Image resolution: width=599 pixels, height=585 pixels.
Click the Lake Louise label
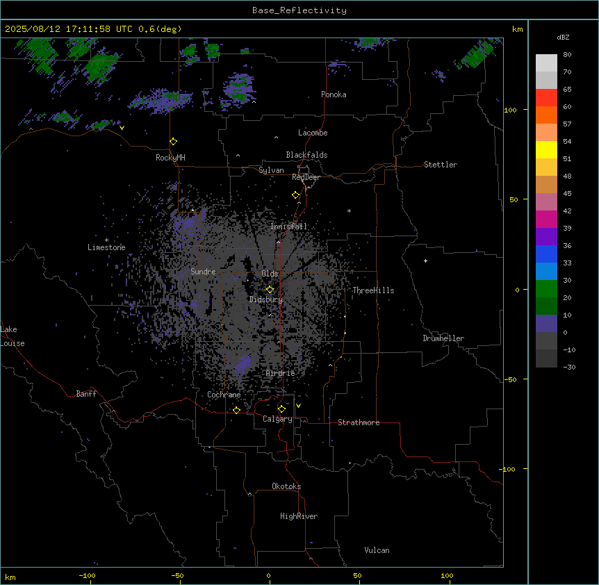point(11,336)
